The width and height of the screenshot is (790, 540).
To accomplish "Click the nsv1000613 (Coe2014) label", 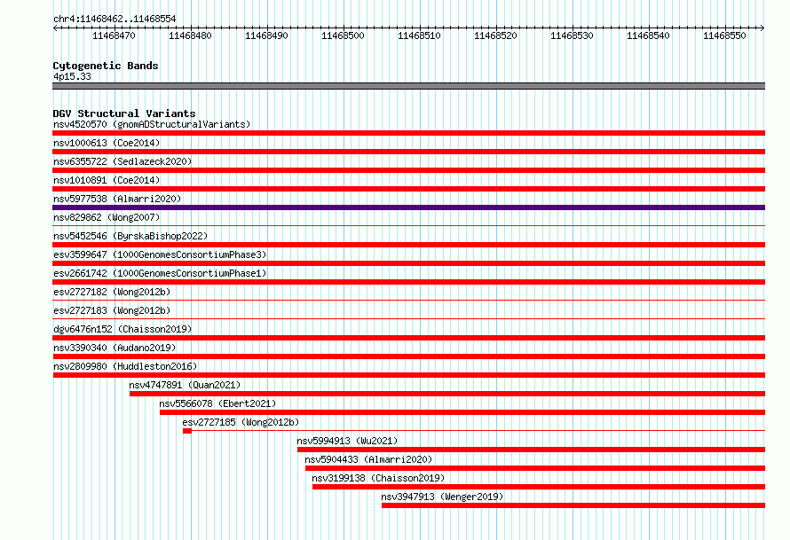I will click(x=107, y=143).
